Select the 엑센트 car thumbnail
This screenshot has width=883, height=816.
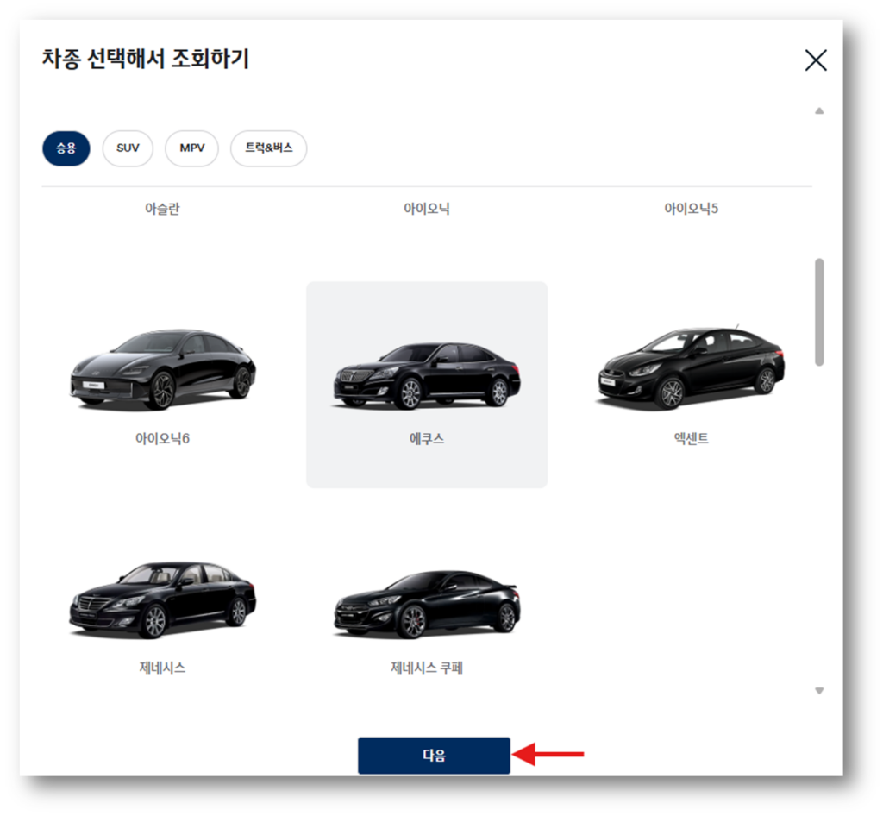[x=690, y=371]
